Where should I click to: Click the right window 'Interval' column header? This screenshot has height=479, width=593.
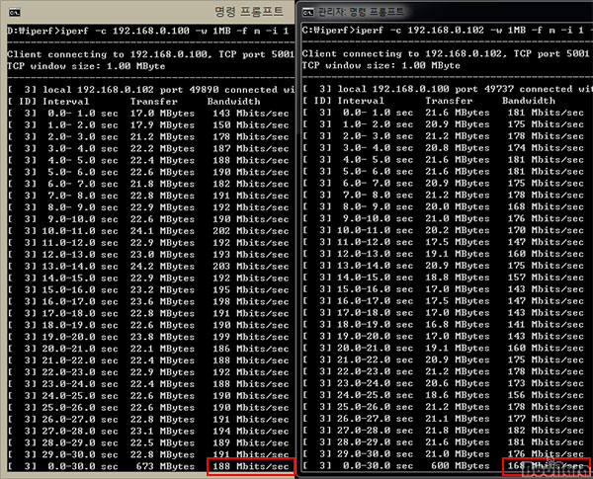(361, 101)
